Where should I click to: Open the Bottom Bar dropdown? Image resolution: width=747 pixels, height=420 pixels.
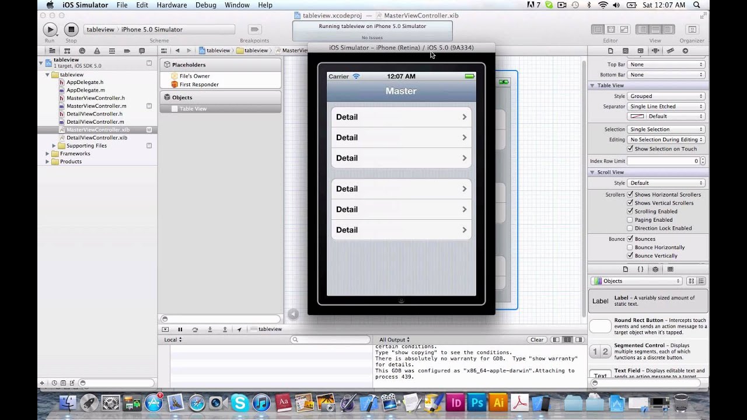(x=666, y=75)
